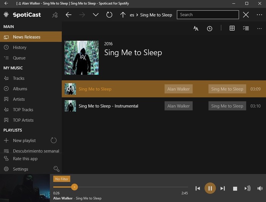The image size is (266, 202).
Task: Click the playback progress slider handle
Action: point(74,187)
